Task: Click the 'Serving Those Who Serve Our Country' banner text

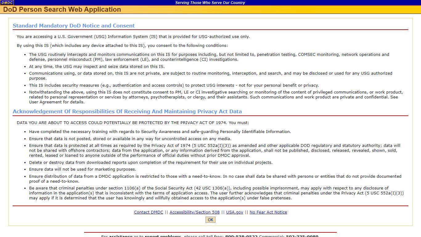Action: [210, 3]
